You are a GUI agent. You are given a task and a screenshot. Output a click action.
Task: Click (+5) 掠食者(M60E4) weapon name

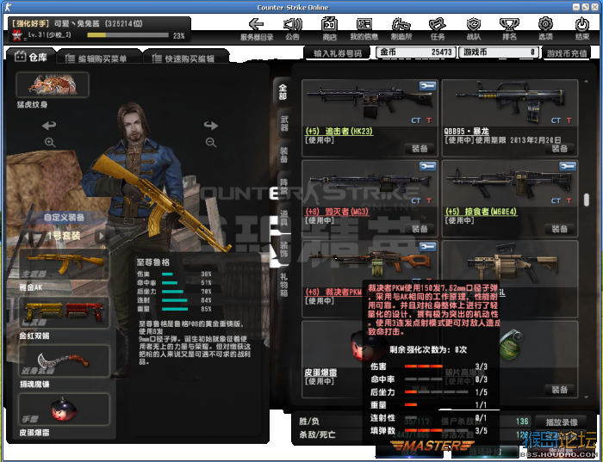click(481, 212)
